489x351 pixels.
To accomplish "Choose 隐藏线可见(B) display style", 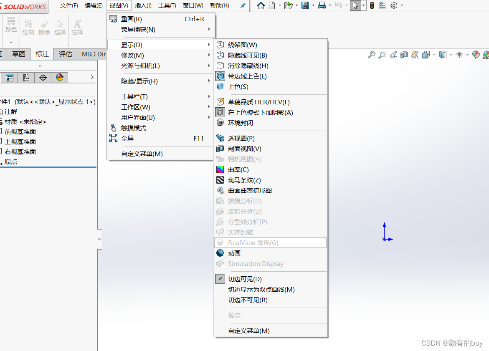I will [270, 55].
